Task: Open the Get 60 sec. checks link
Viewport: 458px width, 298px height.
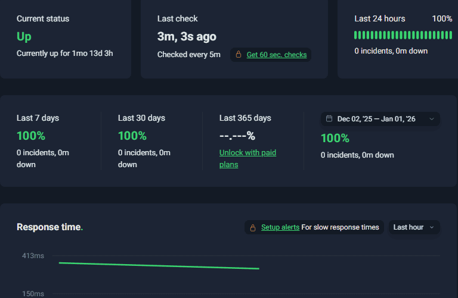Action: [x=276, y=55]
